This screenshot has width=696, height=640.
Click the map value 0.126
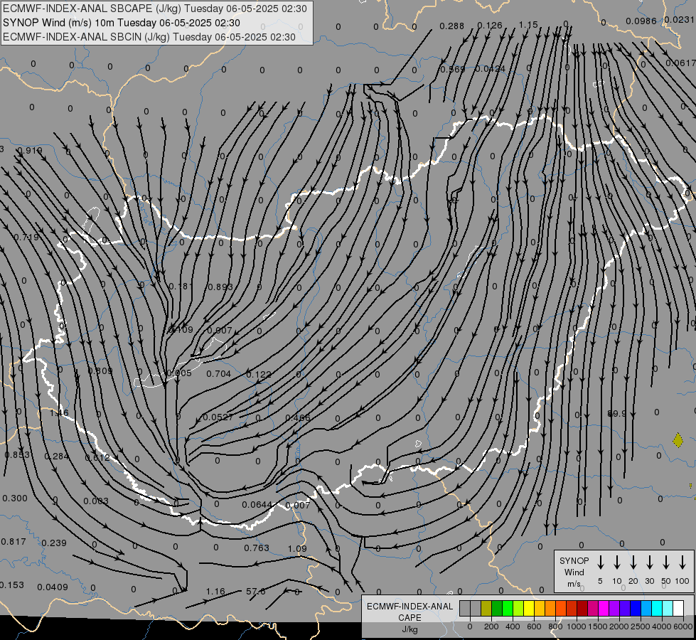(x=490, y=26)
